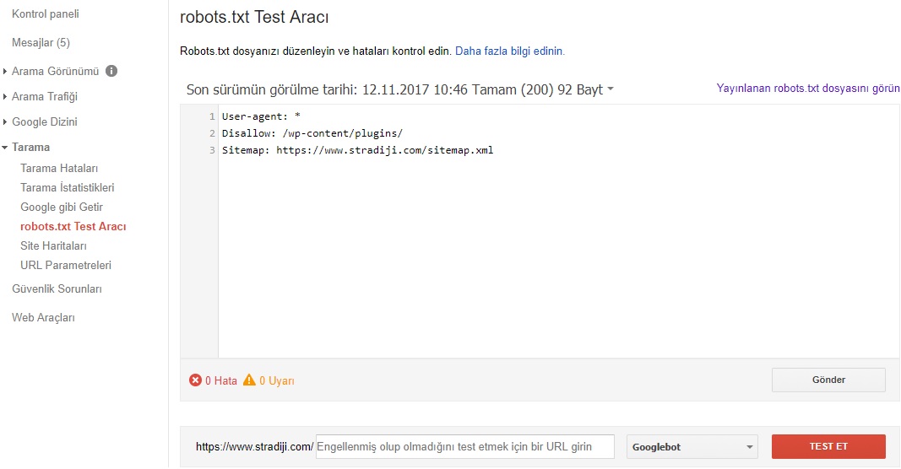Select Google gibi Getir
The height and width of the screenshot is (469, 901).
pyautogui.click(x=62, y=208)
